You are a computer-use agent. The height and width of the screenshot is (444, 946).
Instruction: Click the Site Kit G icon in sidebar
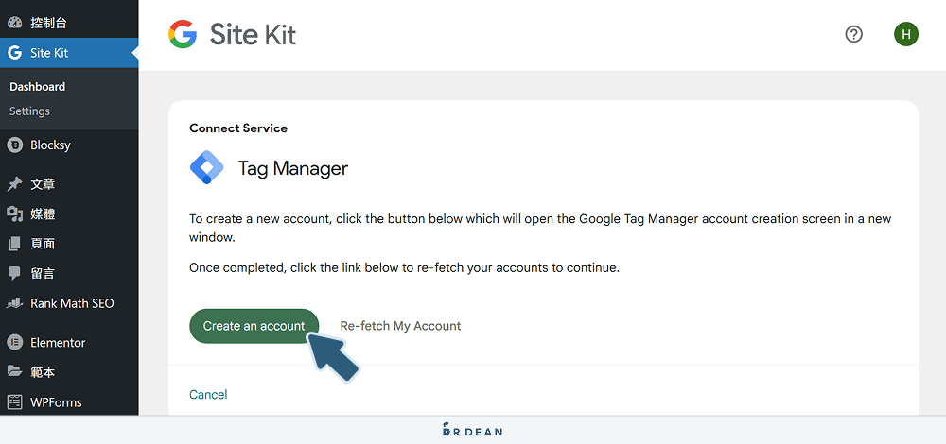pos(14,53)
